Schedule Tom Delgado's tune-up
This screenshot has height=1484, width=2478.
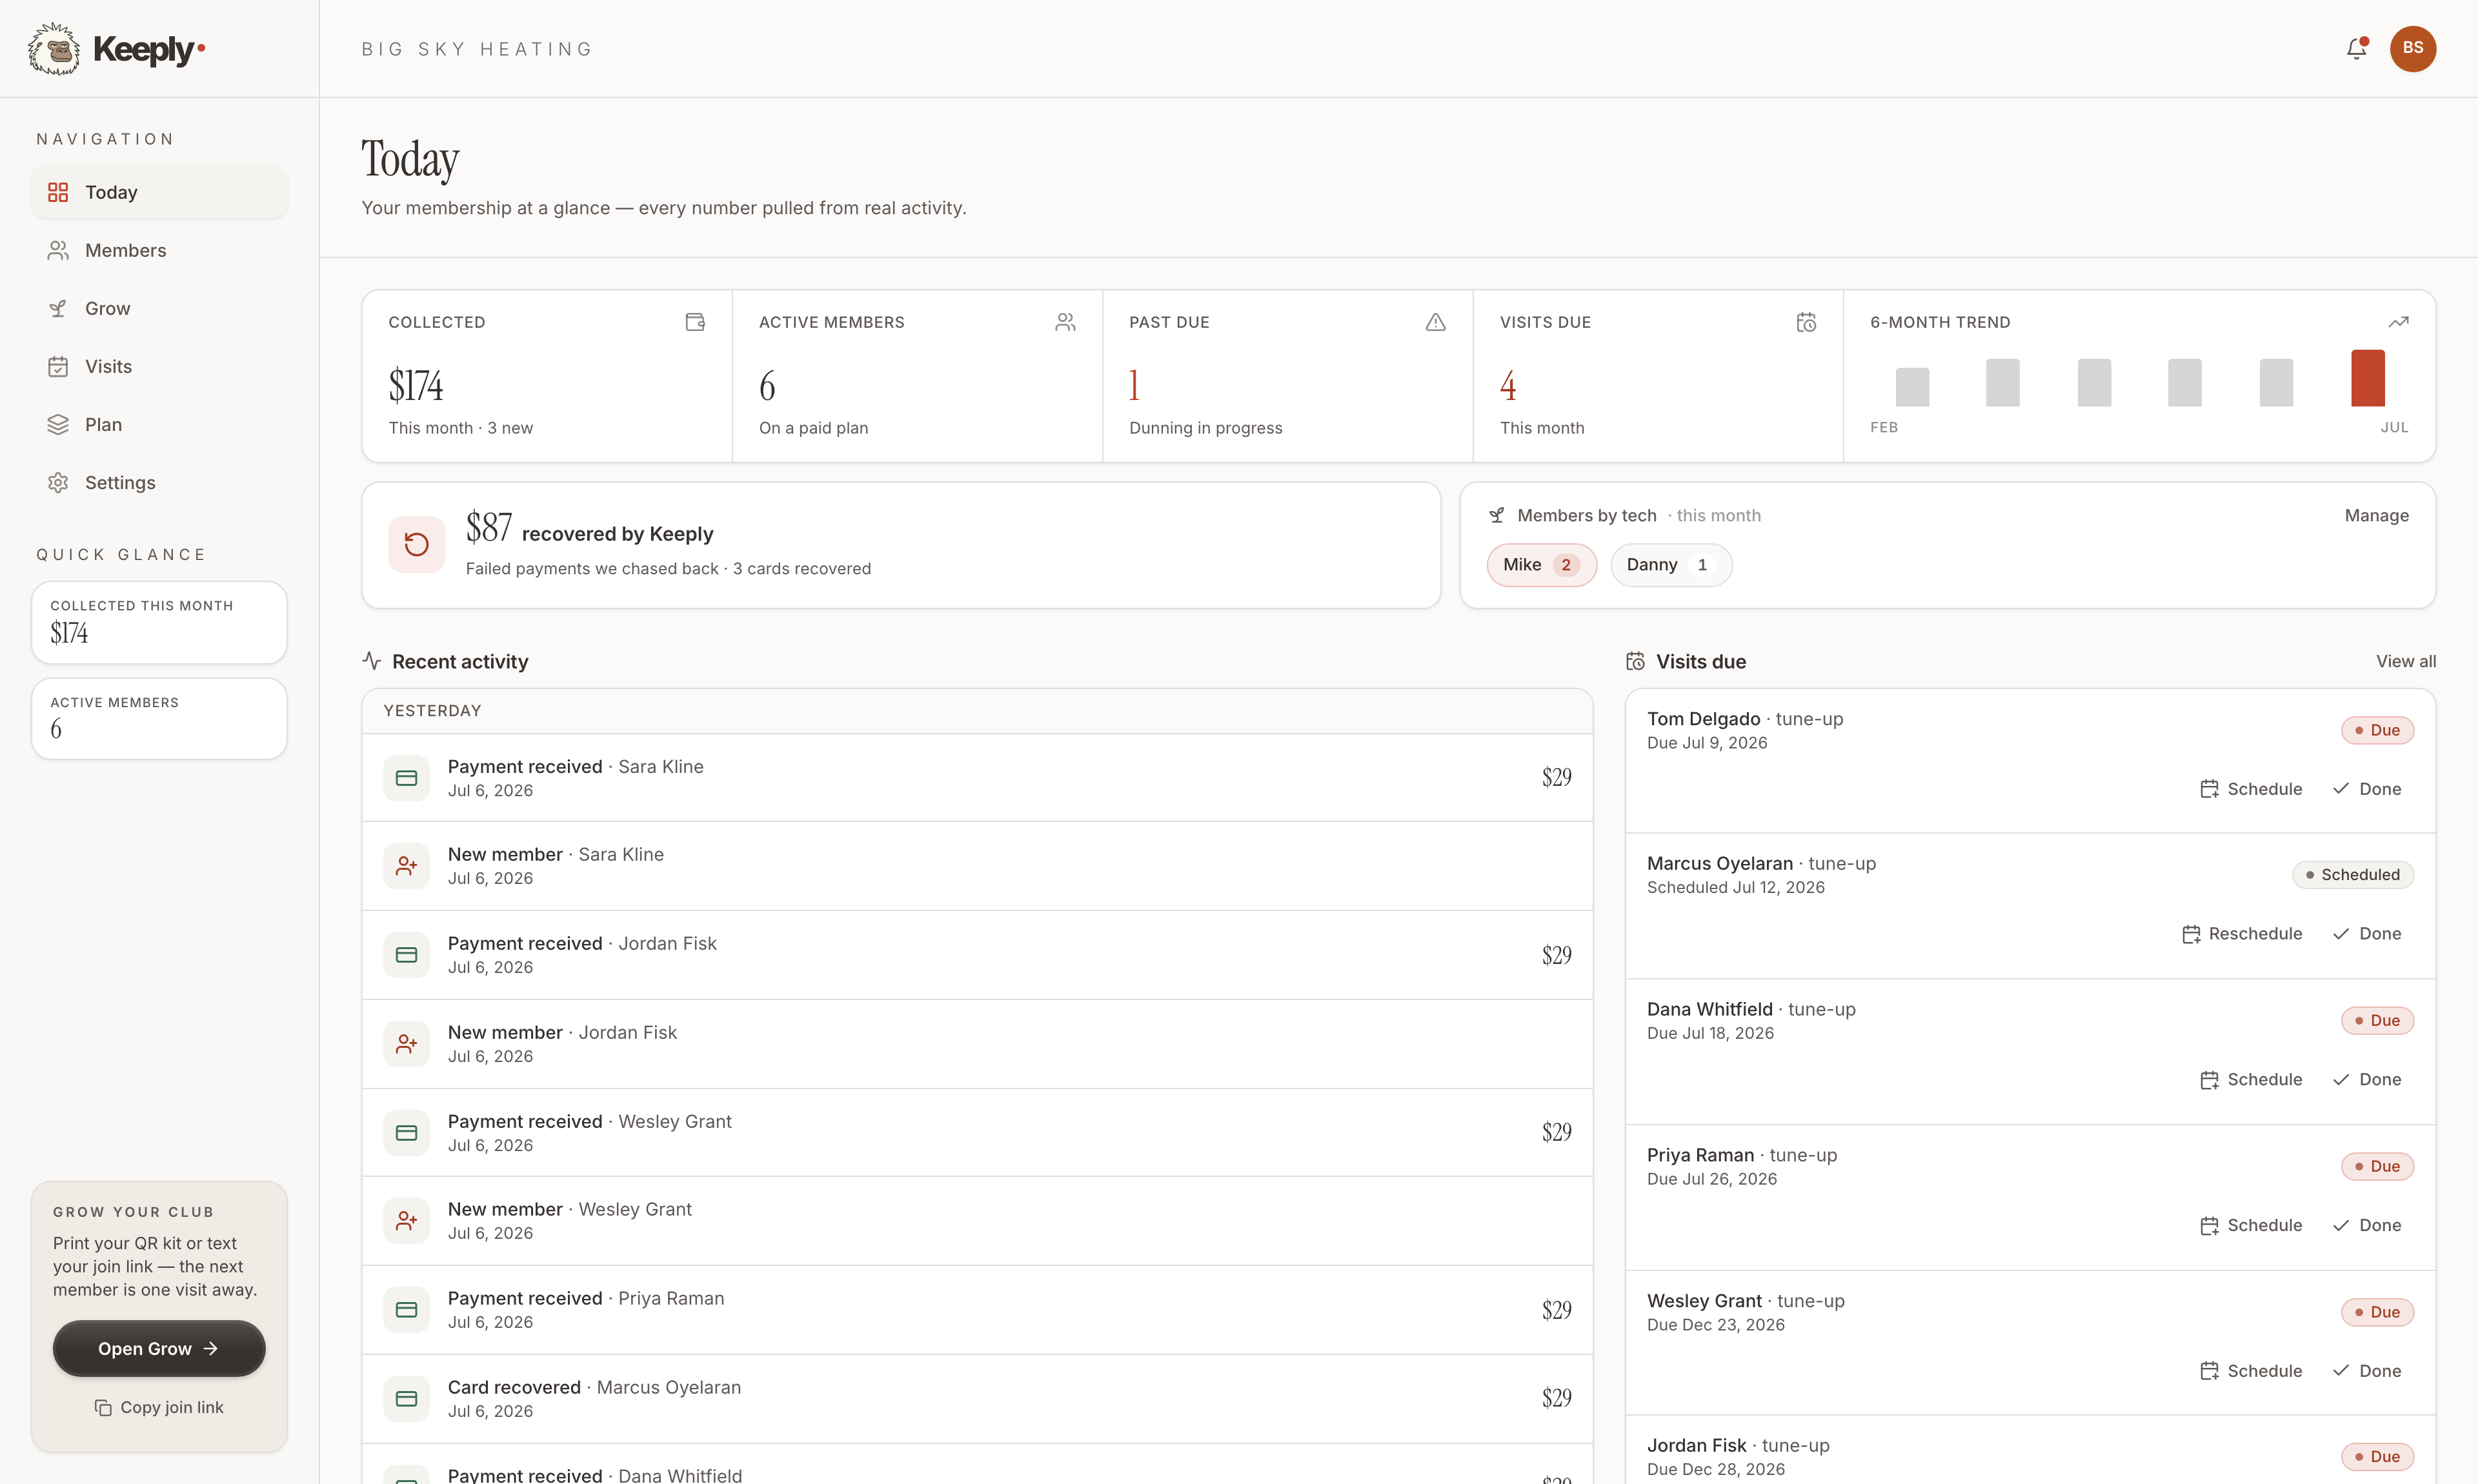tap(2250, 789)
